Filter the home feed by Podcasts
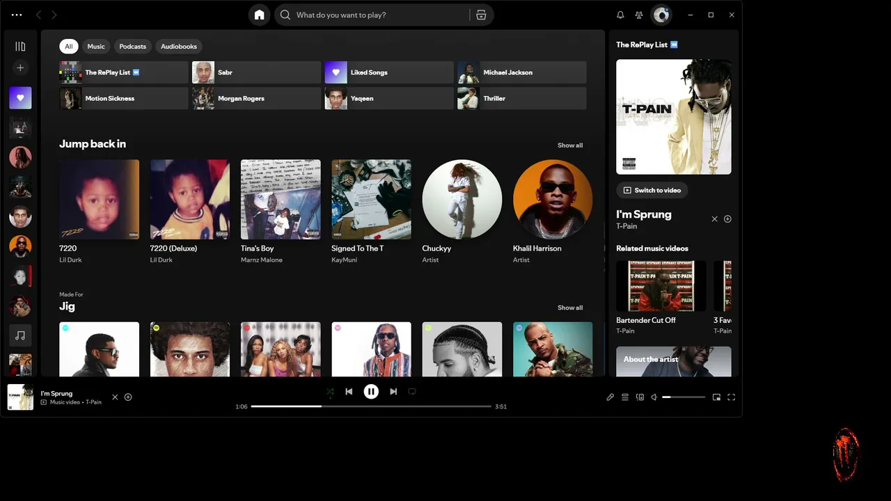The width and height of the screenshot is (891, 501). point(132,47)
